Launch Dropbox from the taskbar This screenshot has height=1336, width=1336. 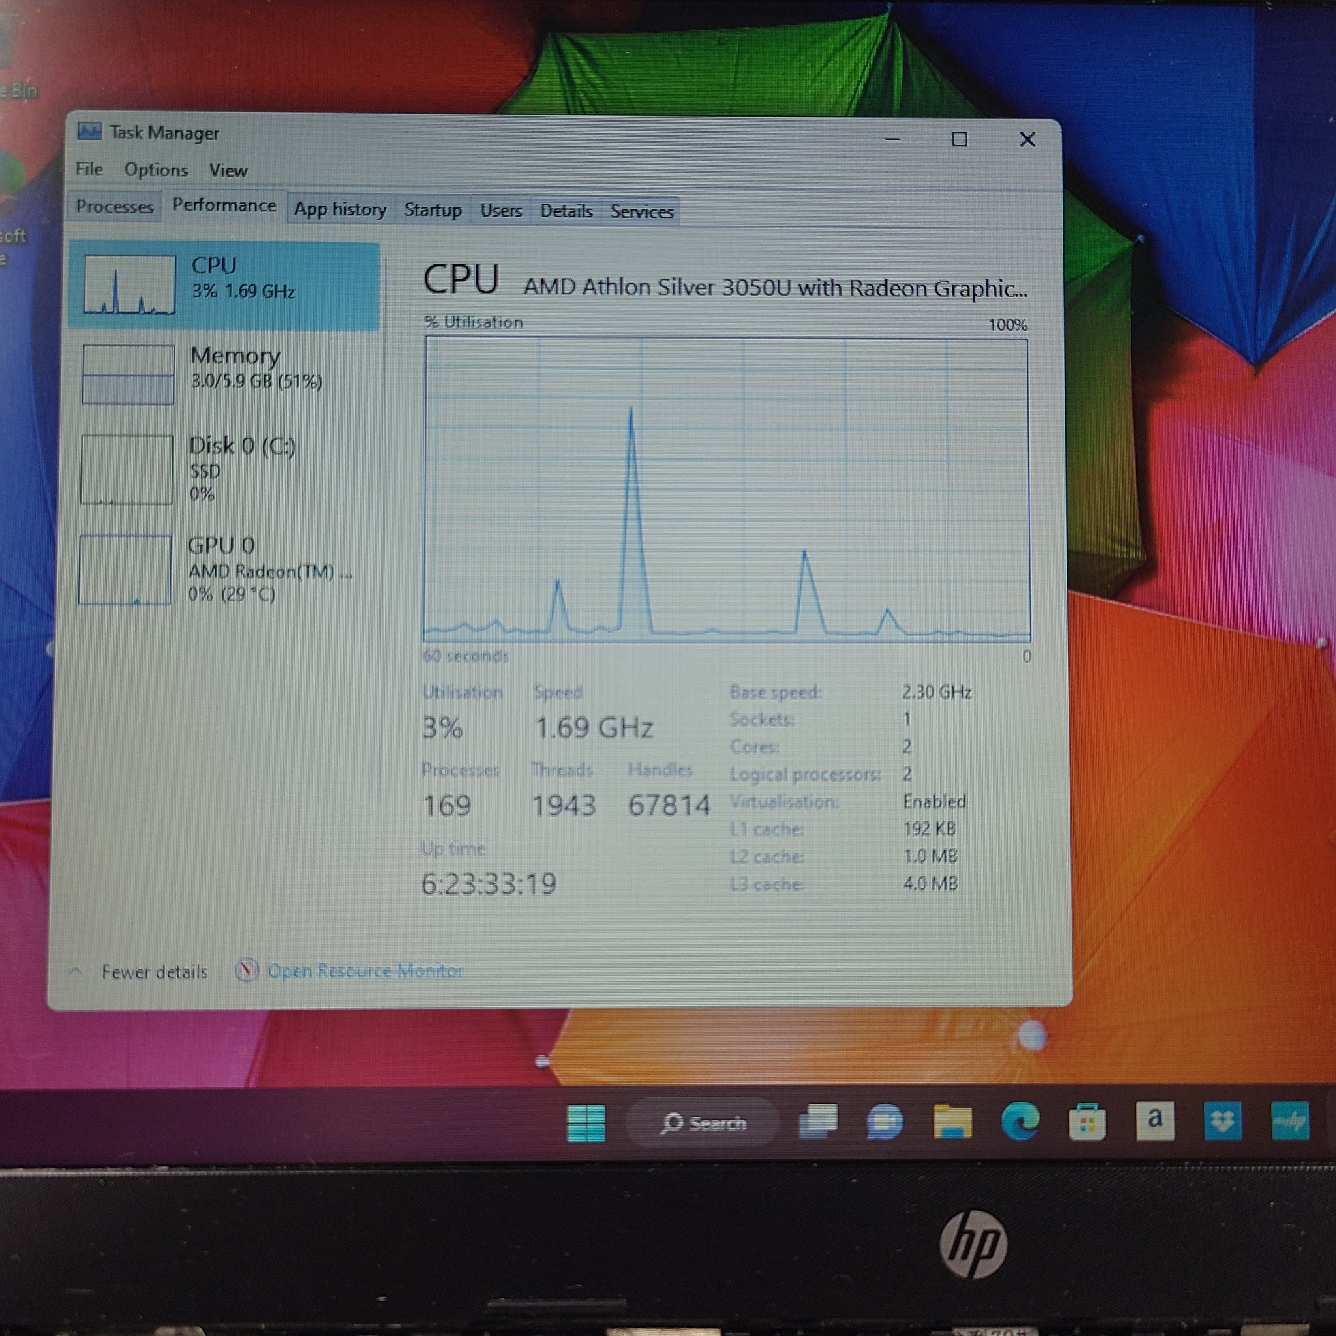[x=1222, y=1120]
